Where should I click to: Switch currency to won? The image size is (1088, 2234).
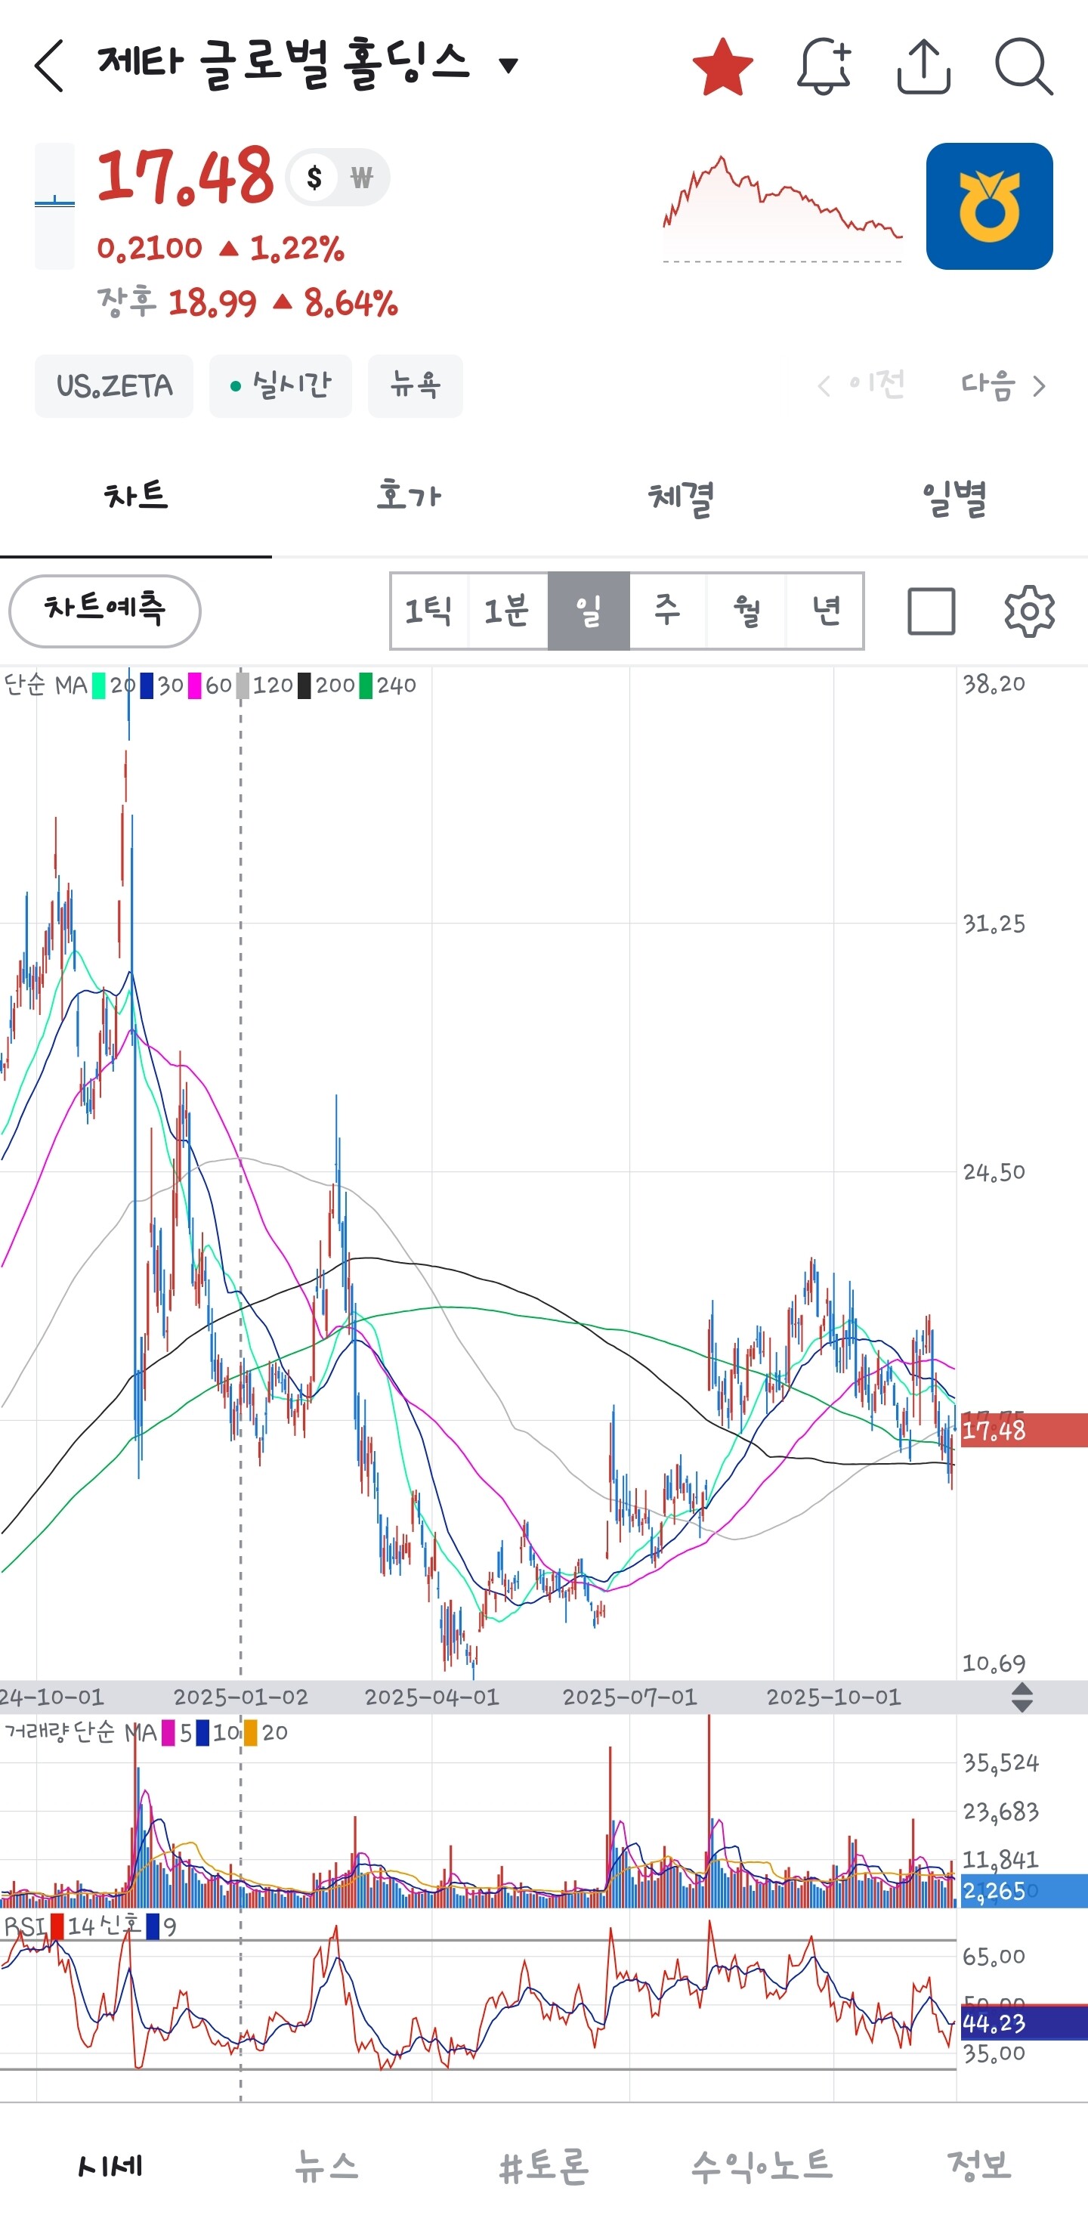[x=361, y=178]
